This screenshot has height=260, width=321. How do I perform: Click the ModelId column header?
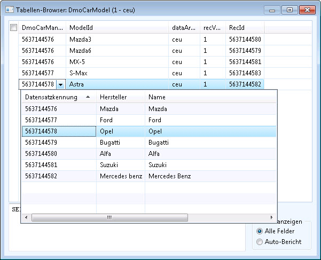coord(118,28)
